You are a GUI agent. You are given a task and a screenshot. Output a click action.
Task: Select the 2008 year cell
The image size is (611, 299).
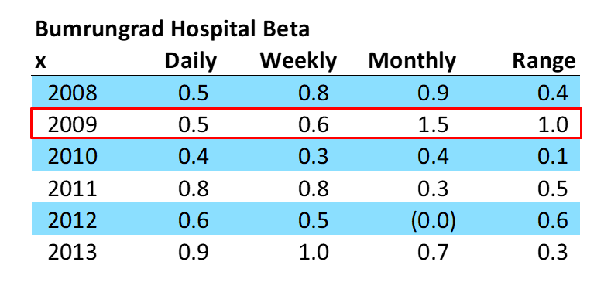(x=72, y=93)
